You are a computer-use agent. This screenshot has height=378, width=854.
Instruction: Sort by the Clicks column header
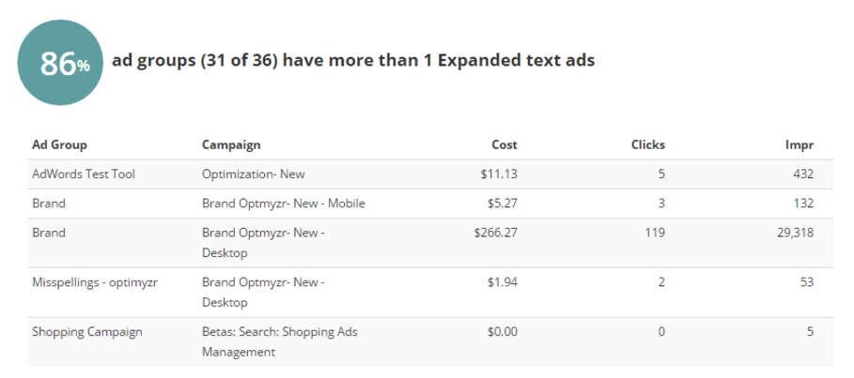coord(648,144)
